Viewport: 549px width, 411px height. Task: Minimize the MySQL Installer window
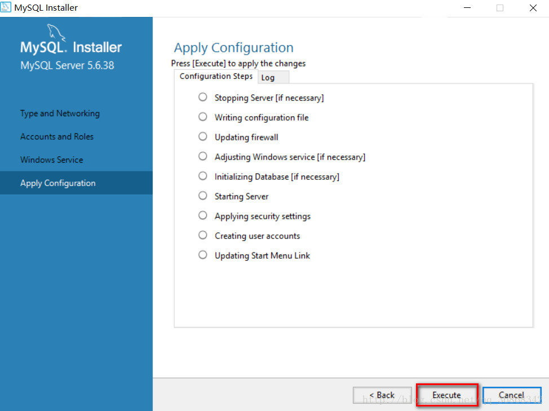[467, 8]
